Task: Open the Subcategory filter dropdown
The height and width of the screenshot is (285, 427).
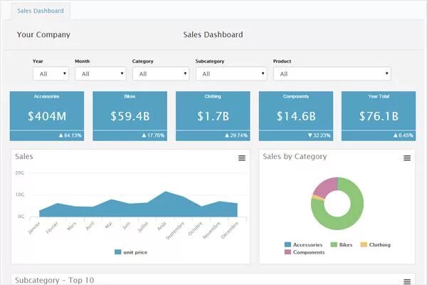Action: tap(231, 73)
